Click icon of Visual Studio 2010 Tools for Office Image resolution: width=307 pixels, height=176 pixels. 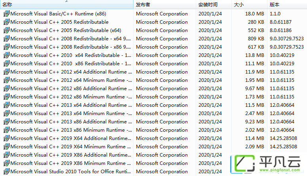tap(6, 172)
